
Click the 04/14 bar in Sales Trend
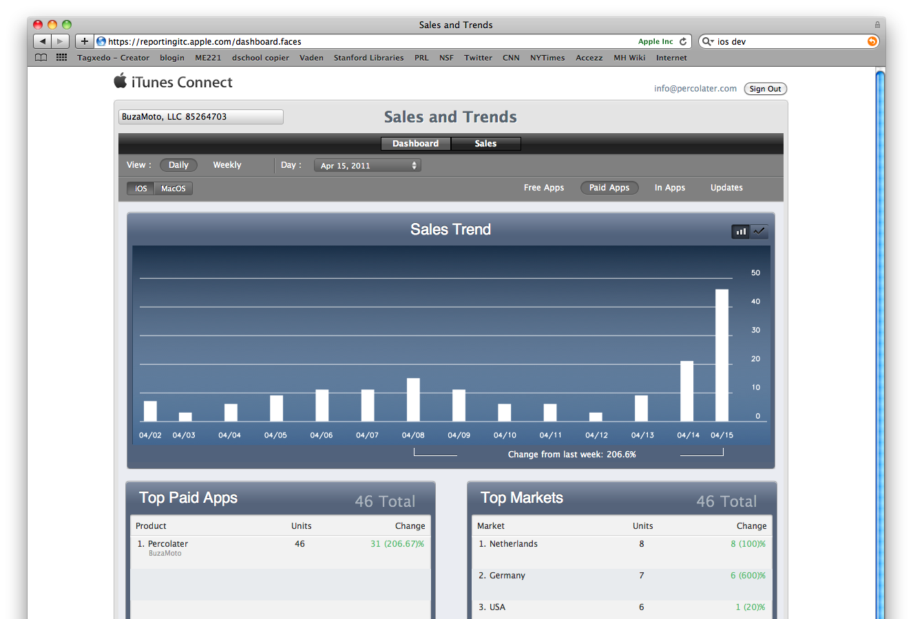[x=686, y=391]
